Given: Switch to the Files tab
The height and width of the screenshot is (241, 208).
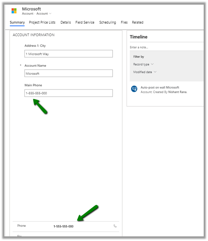Looking at the screenshot, I should pyautogui.click(x=124, y=22).
